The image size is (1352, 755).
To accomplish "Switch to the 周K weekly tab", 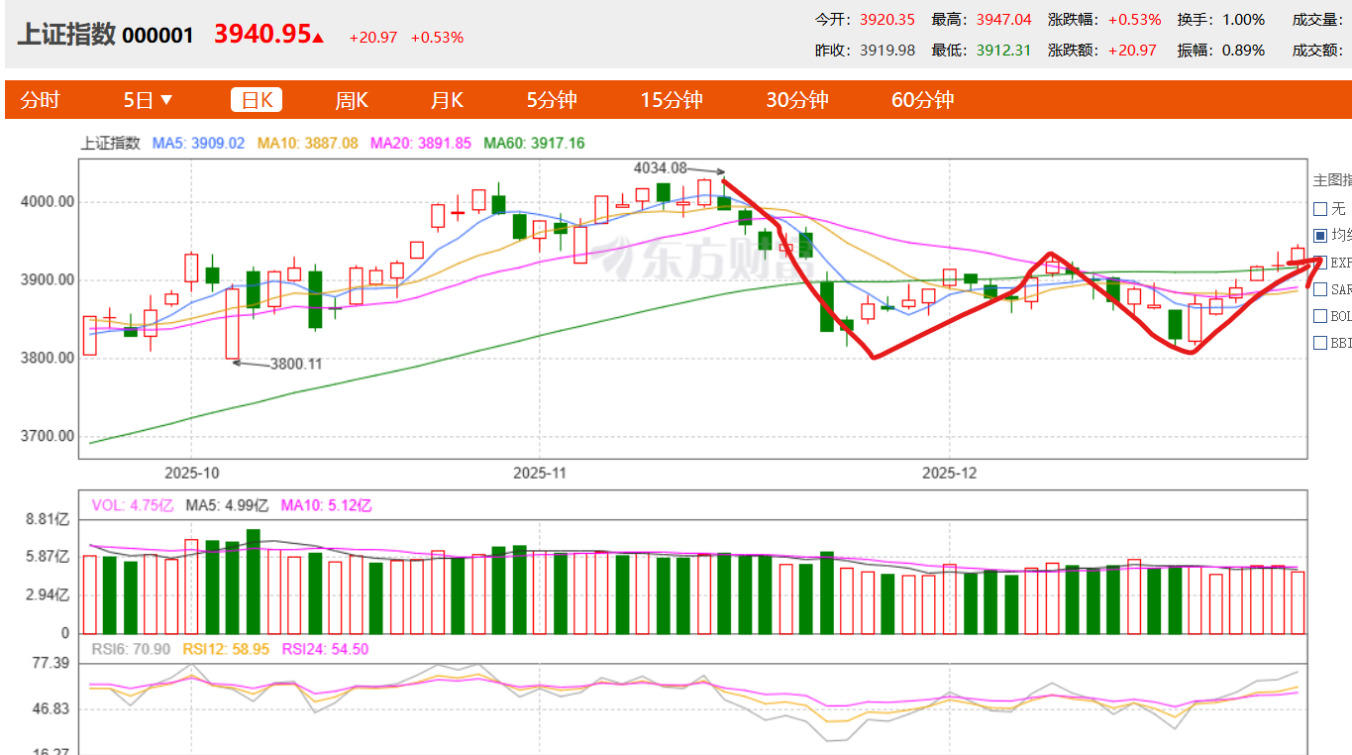I will click(352, 100).
